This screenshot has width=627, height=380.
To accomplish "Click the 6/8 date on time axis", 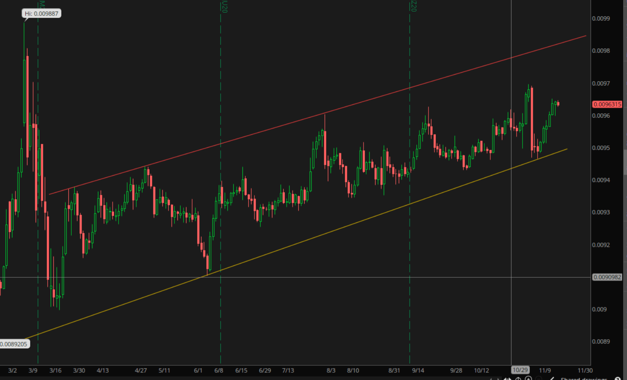I will (218, 370).
